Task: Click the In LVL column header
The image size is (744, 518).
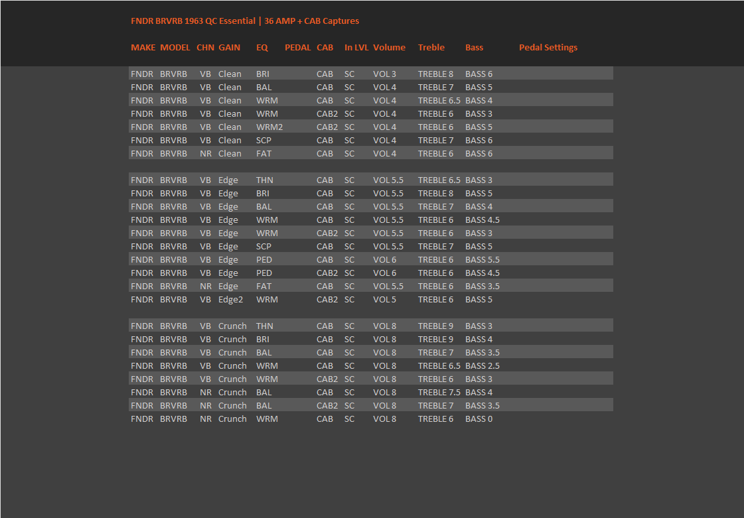Action: click(356, 48)
